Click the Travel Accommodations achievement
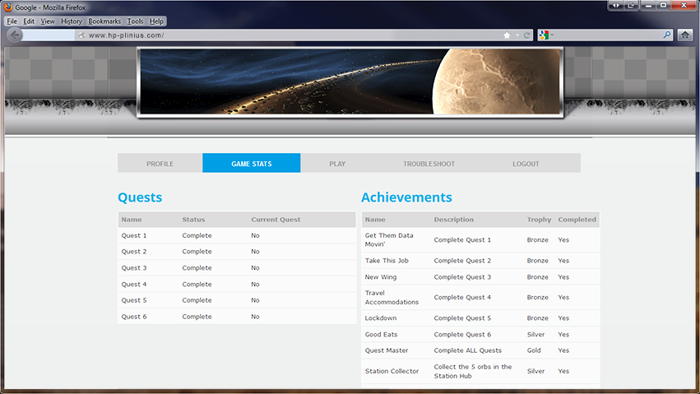700x394 pixels. (x=392, y=298)
